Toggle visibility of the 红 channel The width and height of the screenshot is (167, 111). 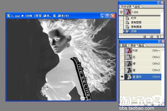tap(122, 57)
